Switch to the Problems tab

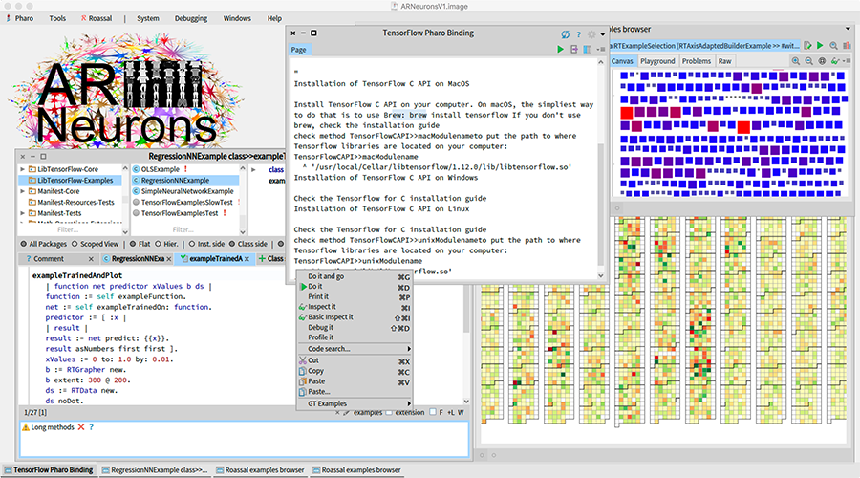697,61
